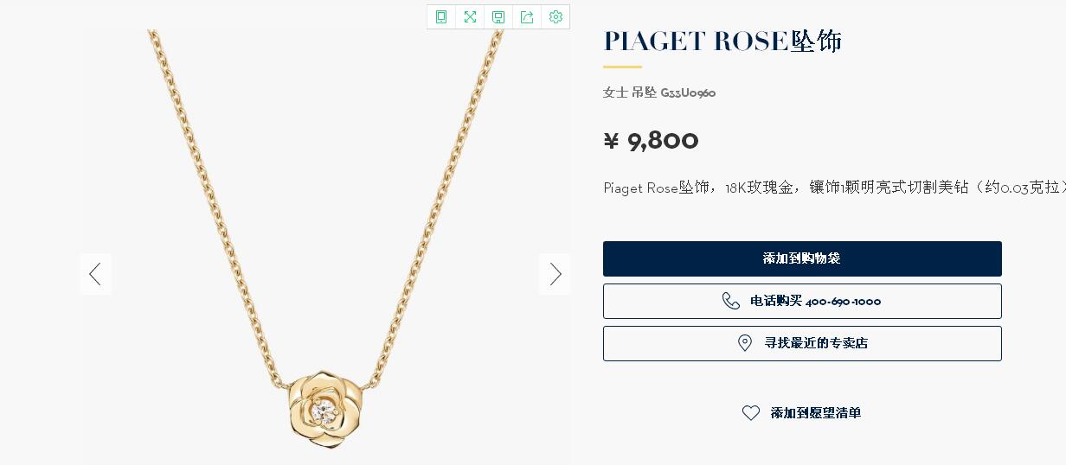Click the floppy disk save icon
Viewport: 1066px width, 465px height.
498,17
